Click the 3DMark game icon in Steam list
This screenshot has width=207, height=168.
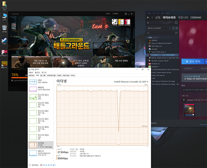[x=149, y=40]
